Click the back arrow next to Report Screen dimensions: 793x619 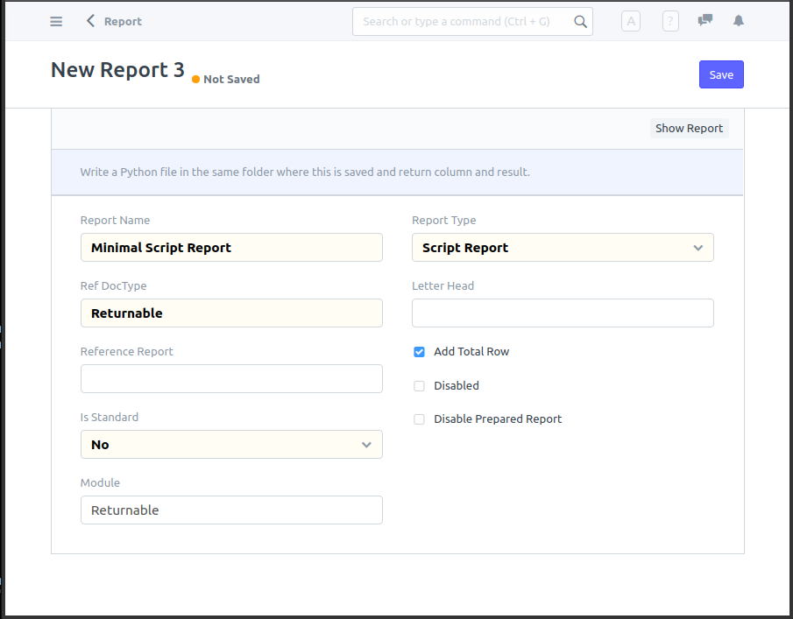click(x=90, y=21)
